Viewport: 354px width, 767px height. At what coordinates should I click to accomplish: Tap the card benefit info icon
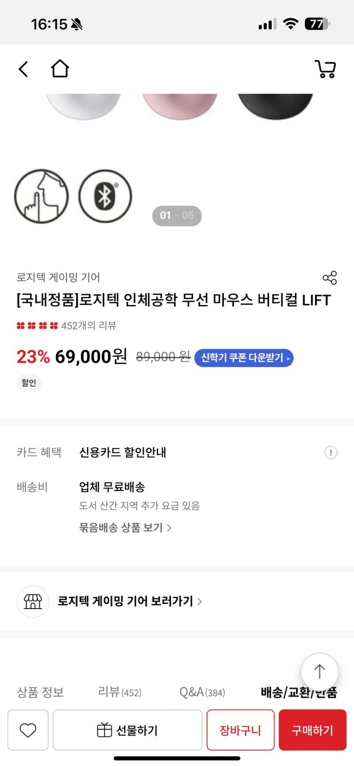coord(331,453)
